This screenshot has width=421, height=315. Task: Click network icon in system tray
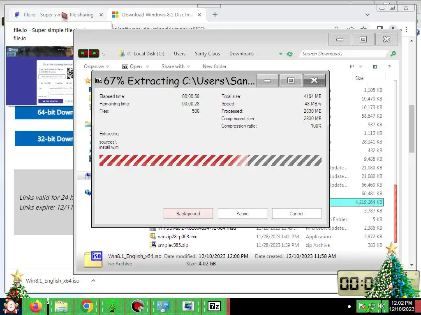pyautogui.click(x=372, y=306)
